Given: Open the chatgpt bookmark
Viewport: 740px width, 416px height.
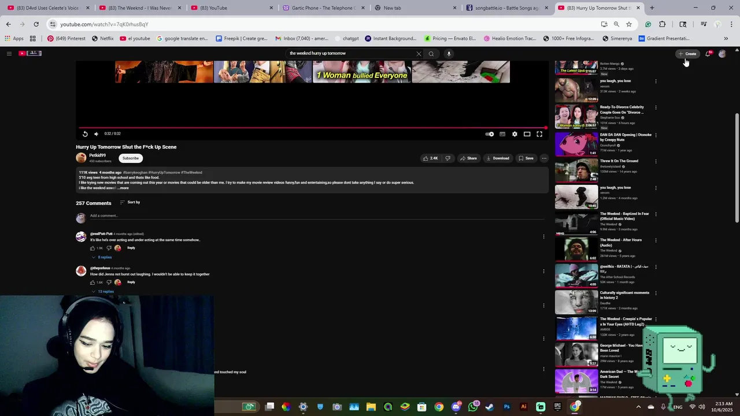Looking at the screenshot, I should (x=347, y=39).
